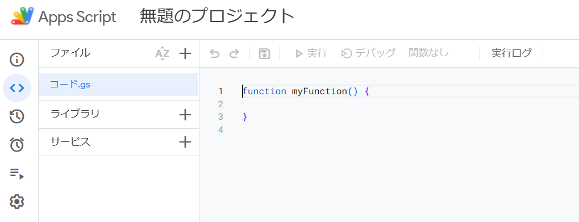The height and width of the screenshot is (222, 579).
Task: Add a service with plus button
Action: pyautogui.click(x=185, y=142)
